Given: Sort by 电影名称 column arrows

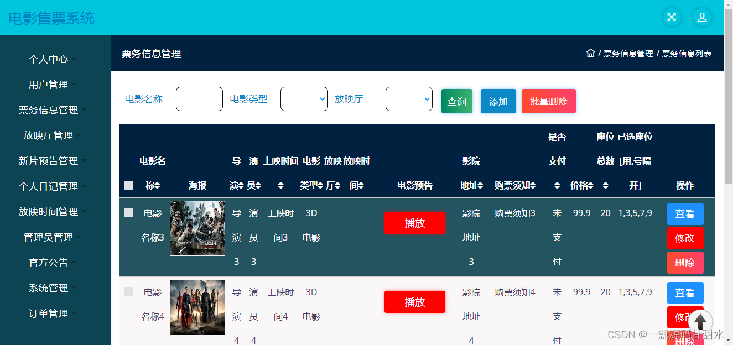Looking at the screenshot, I should [157, 186].
